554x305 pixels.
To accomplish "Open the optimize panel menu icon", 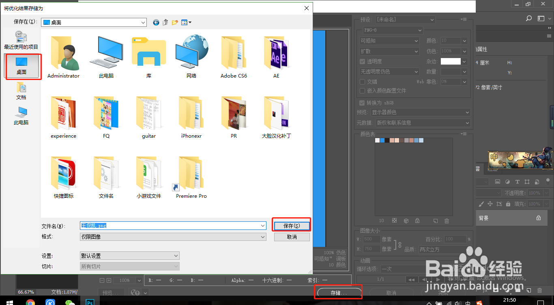I will pos(463,19).
